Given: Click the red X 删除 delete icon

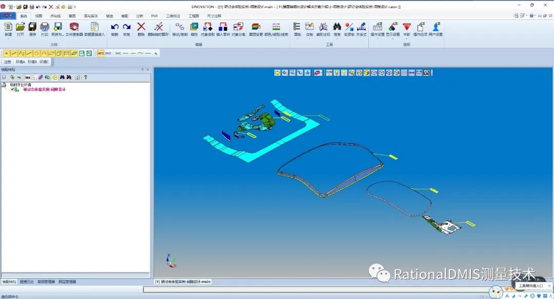Looking at the screenshot, I should (141, 27).
